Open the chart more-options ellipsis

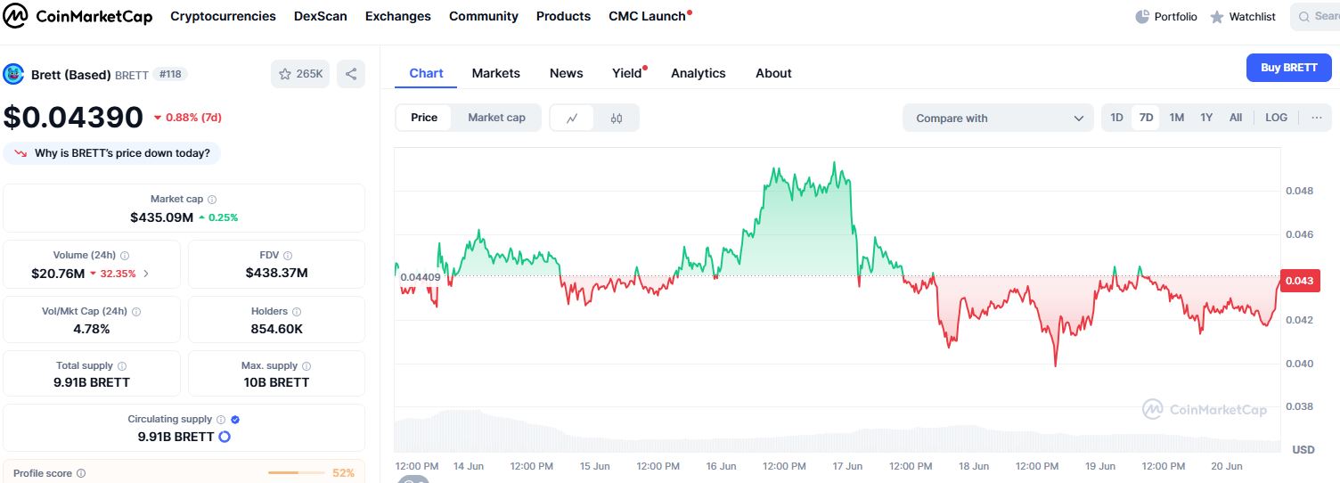(x=1316, y=118)
